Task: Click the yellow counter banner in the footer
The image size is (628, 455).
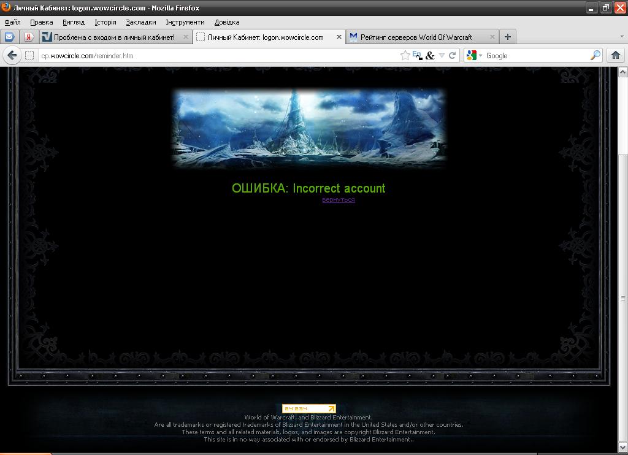Action: coord(308,408)
